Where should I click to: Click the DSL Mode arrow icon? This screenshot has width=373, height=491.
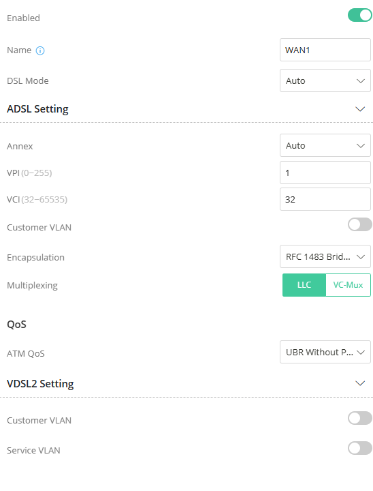pos(361,80)
